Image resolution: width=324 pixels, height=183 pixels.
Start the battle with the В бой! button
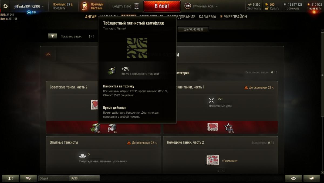[x=162, y=6]
